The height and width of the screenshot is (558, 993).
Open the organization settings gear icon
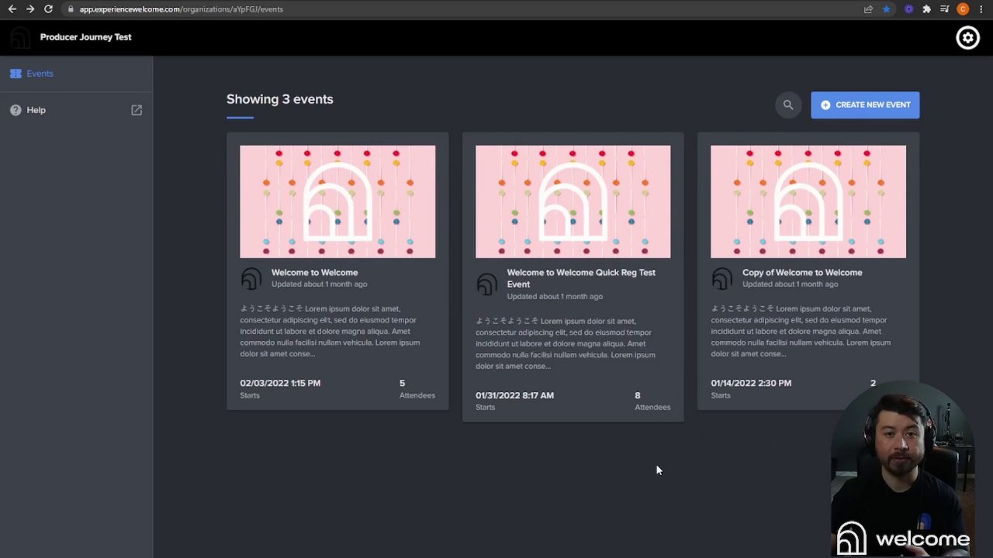[x=967, y=37]
